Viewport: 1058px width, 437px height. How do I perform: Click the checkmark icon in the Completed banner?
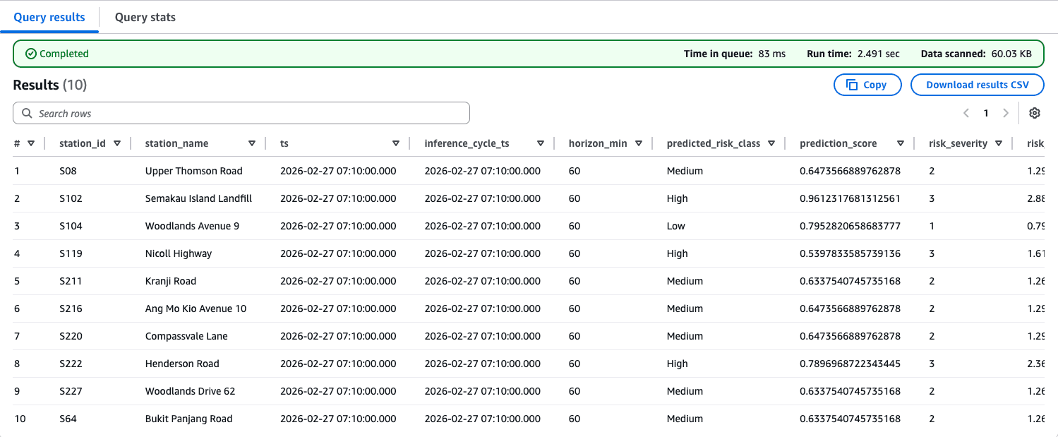point(31,53)
